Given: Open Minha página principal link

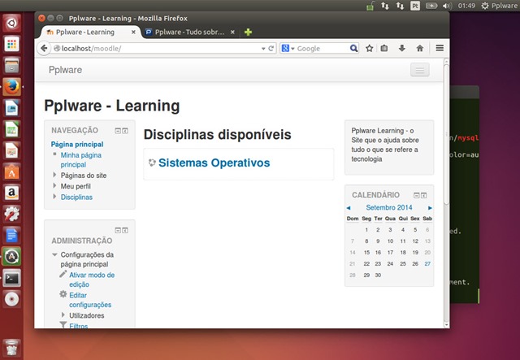Looking at the screenshot, I should pos(81,160).
